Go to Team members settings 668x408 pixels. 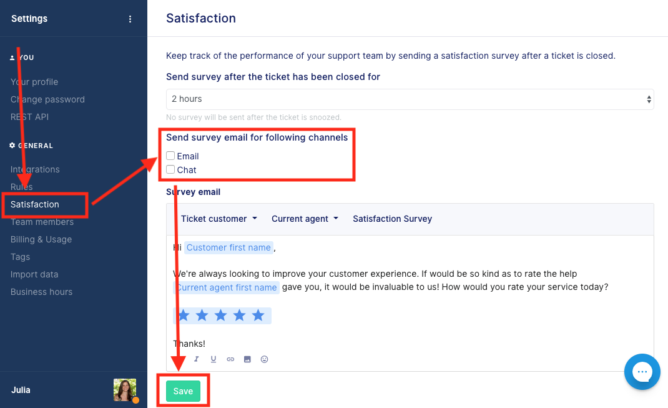[x=42, y=222]
